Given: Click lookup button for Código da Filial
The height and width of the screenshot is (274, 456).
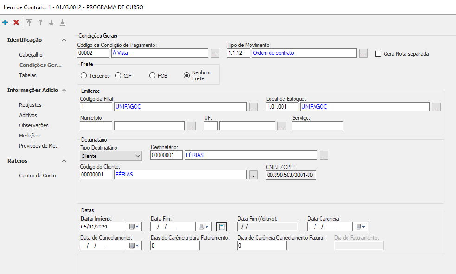Looking at the screenshot, I should click(x=253, y=107).
